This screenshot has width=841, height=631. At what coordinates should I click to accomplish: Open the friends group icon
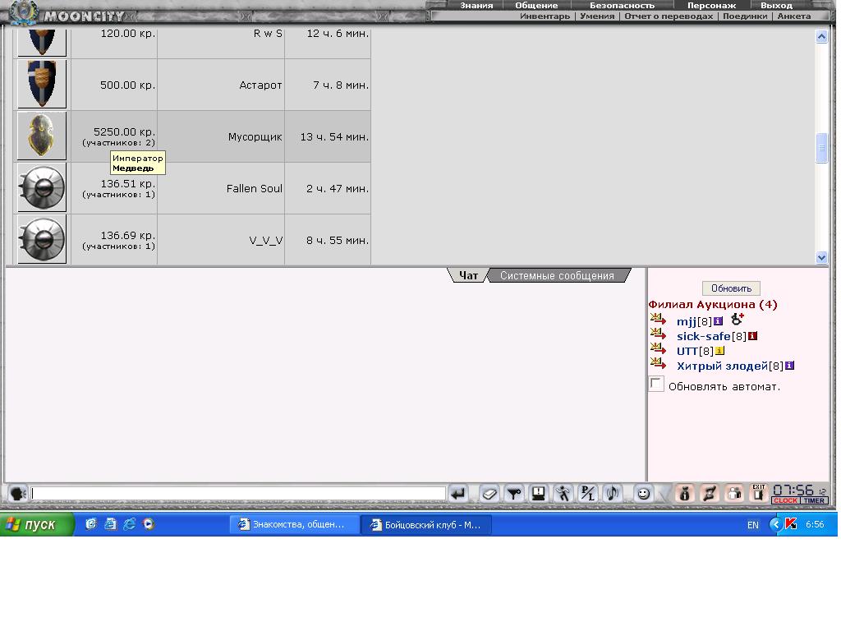(733, 494)
